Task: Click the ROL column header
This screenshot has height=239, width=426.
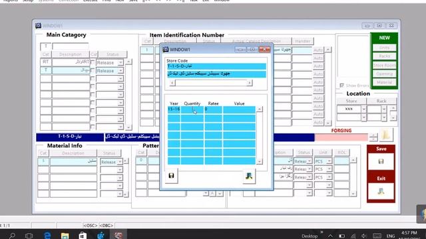Action: (341, 153)
